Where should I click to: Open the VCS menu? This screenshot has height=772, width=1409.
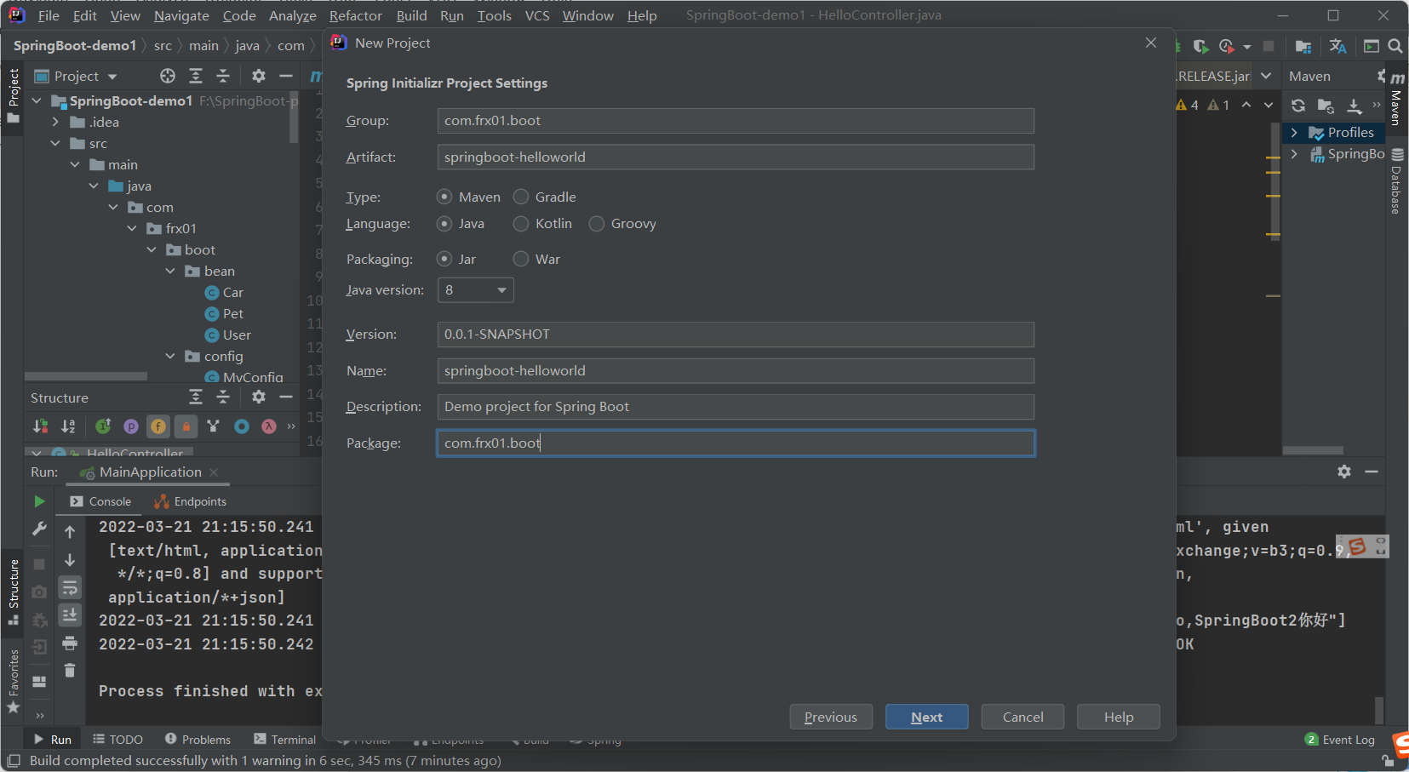point(537,15)
